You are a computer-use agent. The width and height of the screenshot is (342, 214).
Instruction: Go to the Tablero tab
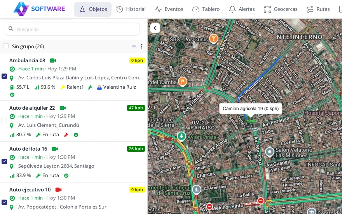pyautogui.click(x=206, y=9)
